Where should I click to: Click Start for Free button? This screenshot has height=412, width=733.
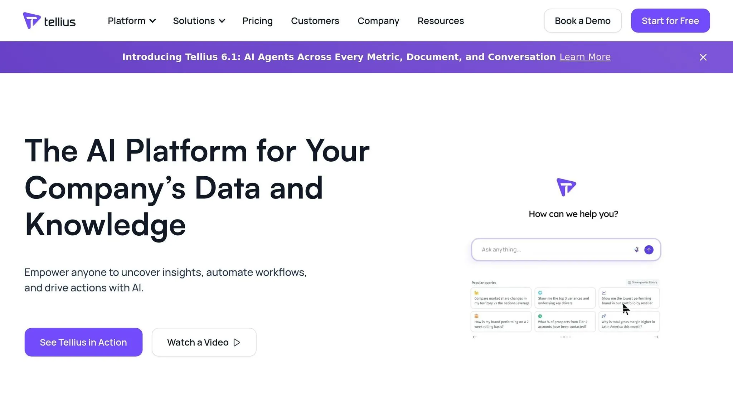(670, 21)
